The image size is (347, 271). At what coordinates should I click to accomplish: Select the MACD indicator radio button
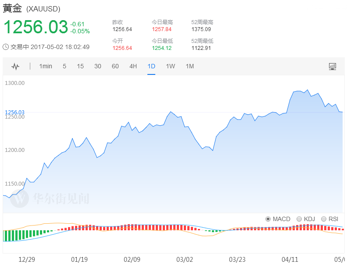point(268,219)
